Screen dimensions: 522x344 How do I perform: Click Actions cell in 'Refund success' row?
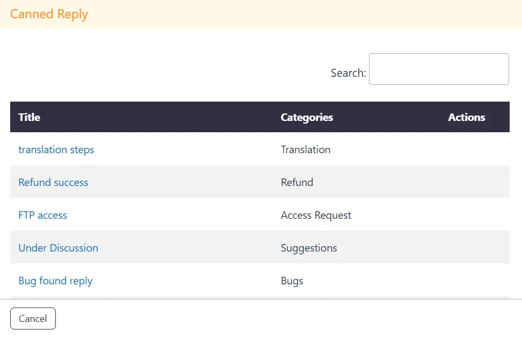point(466,182)
